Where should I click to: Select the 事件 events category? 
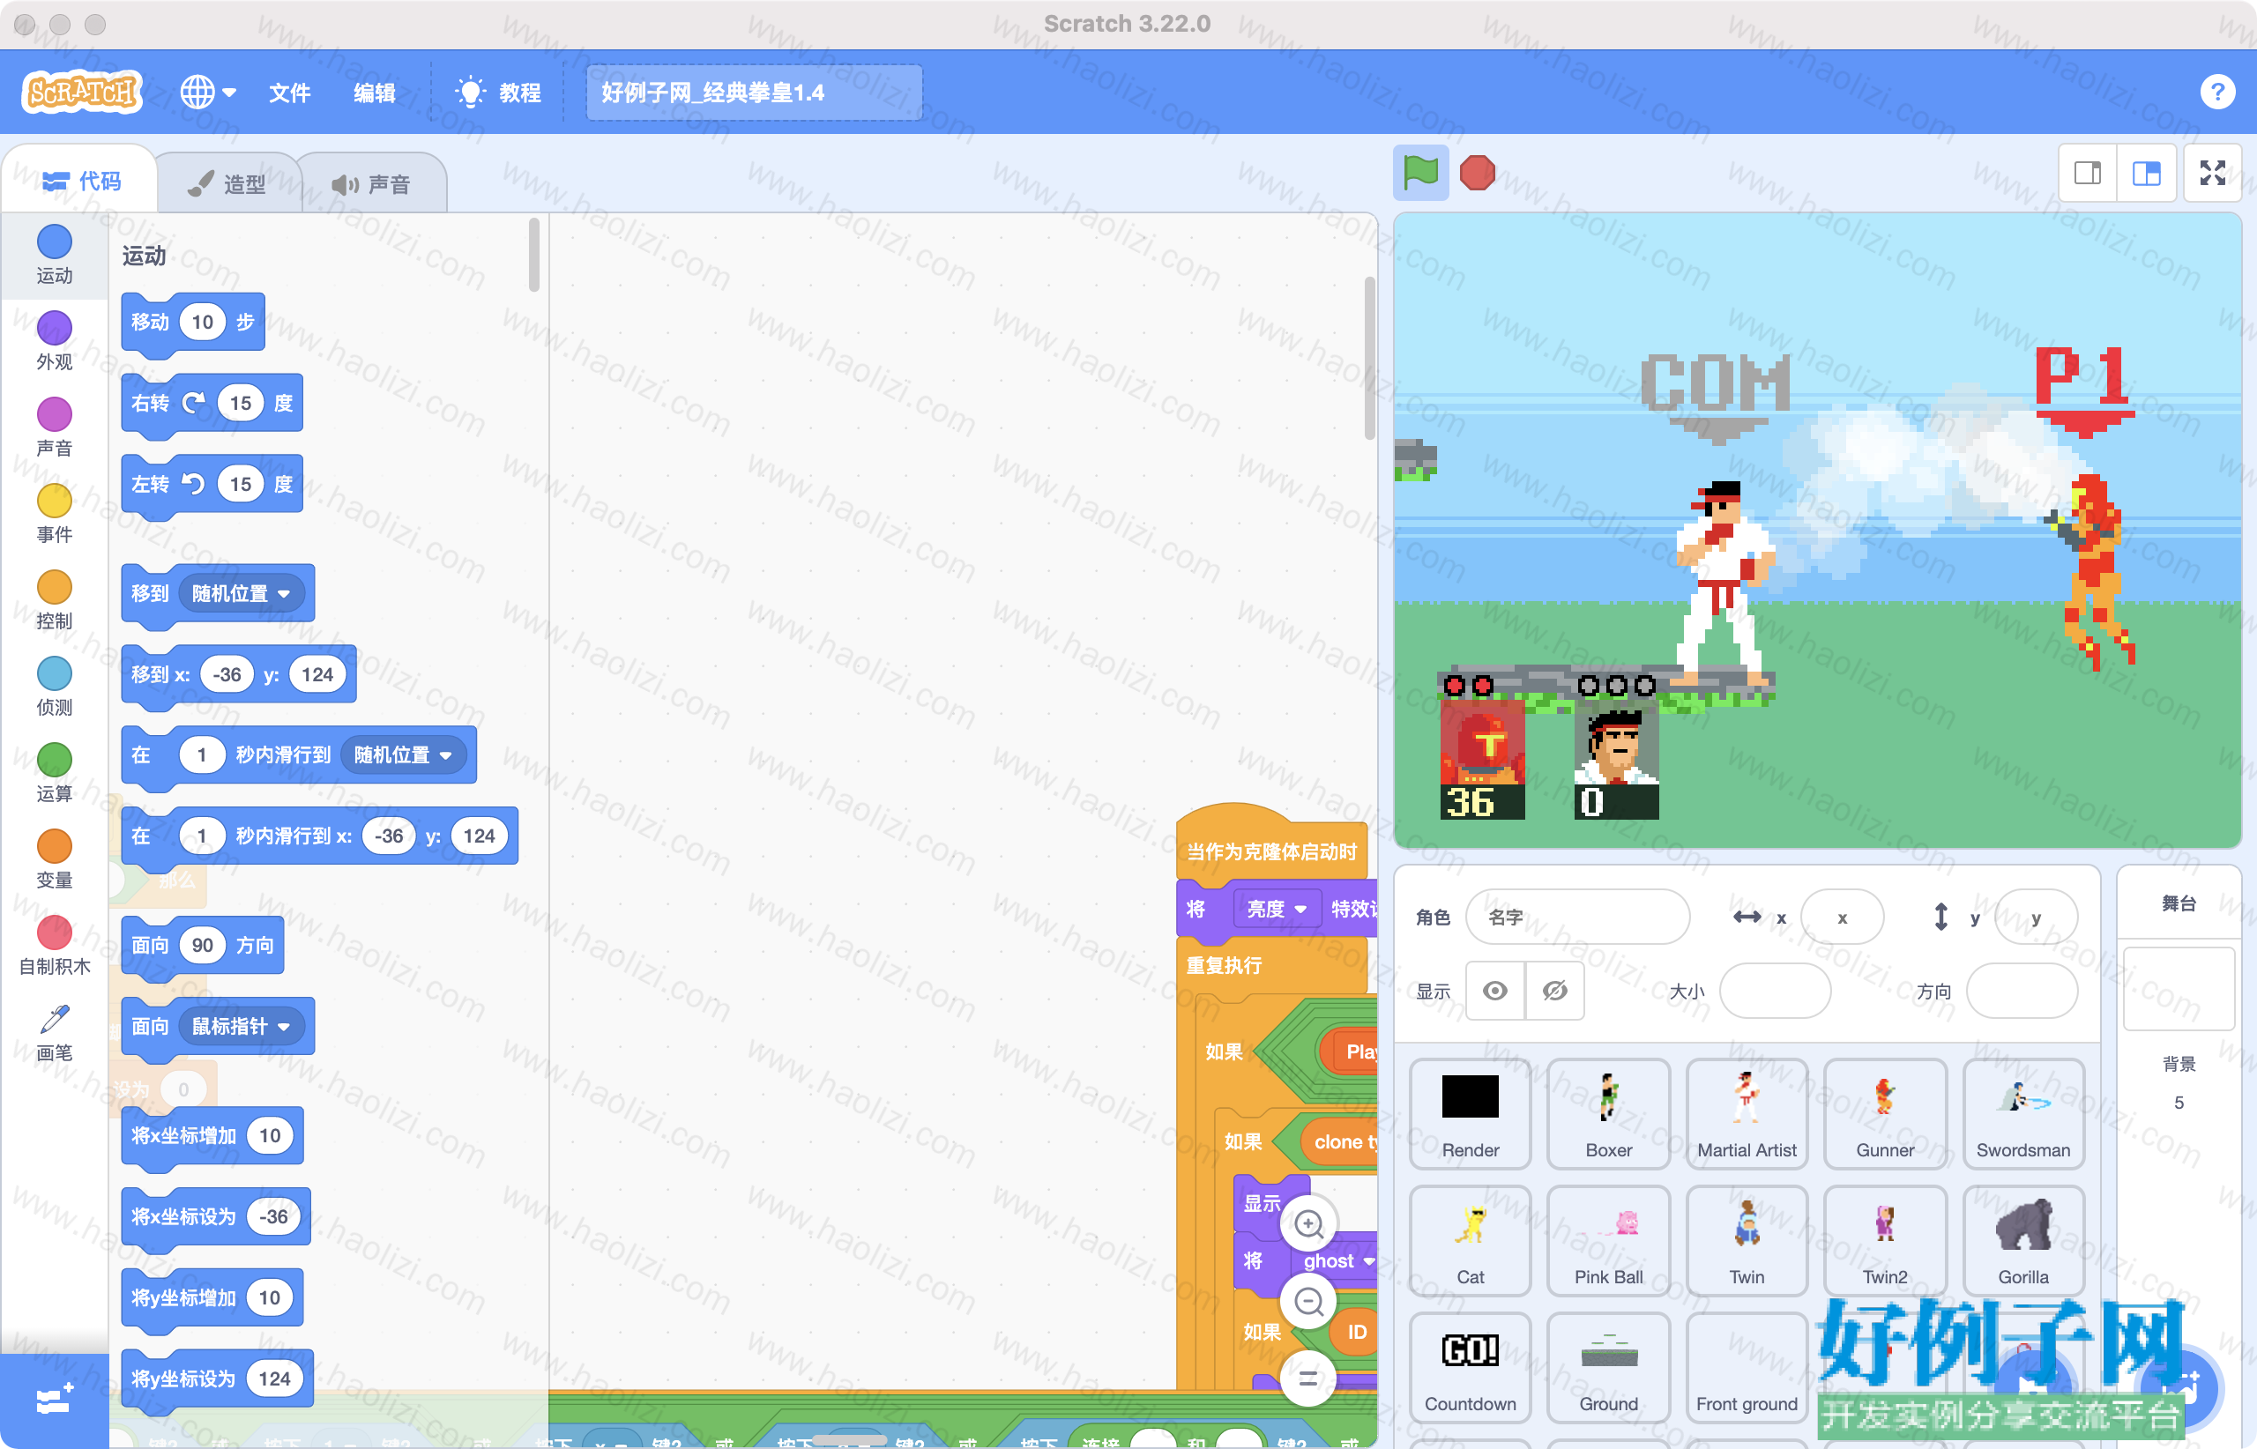[54, 515]
